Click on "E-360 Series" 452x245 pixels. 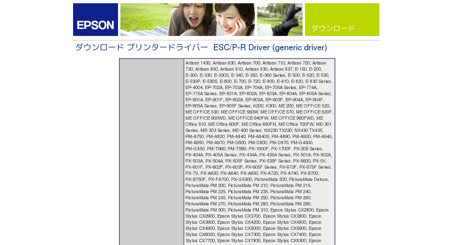(272, 75)
